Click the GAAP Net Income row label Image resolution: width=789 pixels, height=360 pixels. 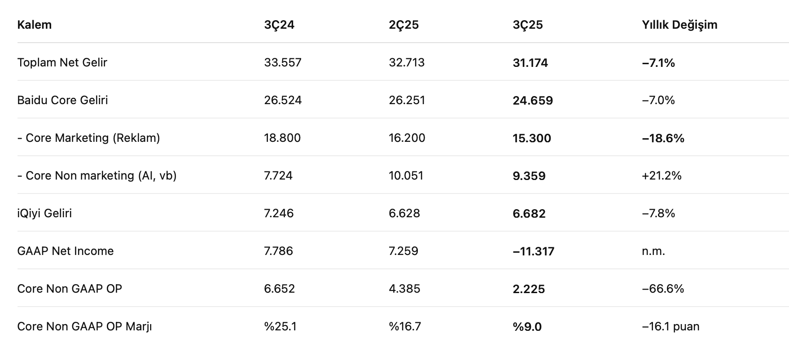pyautogui.click(x=66, y=251)
